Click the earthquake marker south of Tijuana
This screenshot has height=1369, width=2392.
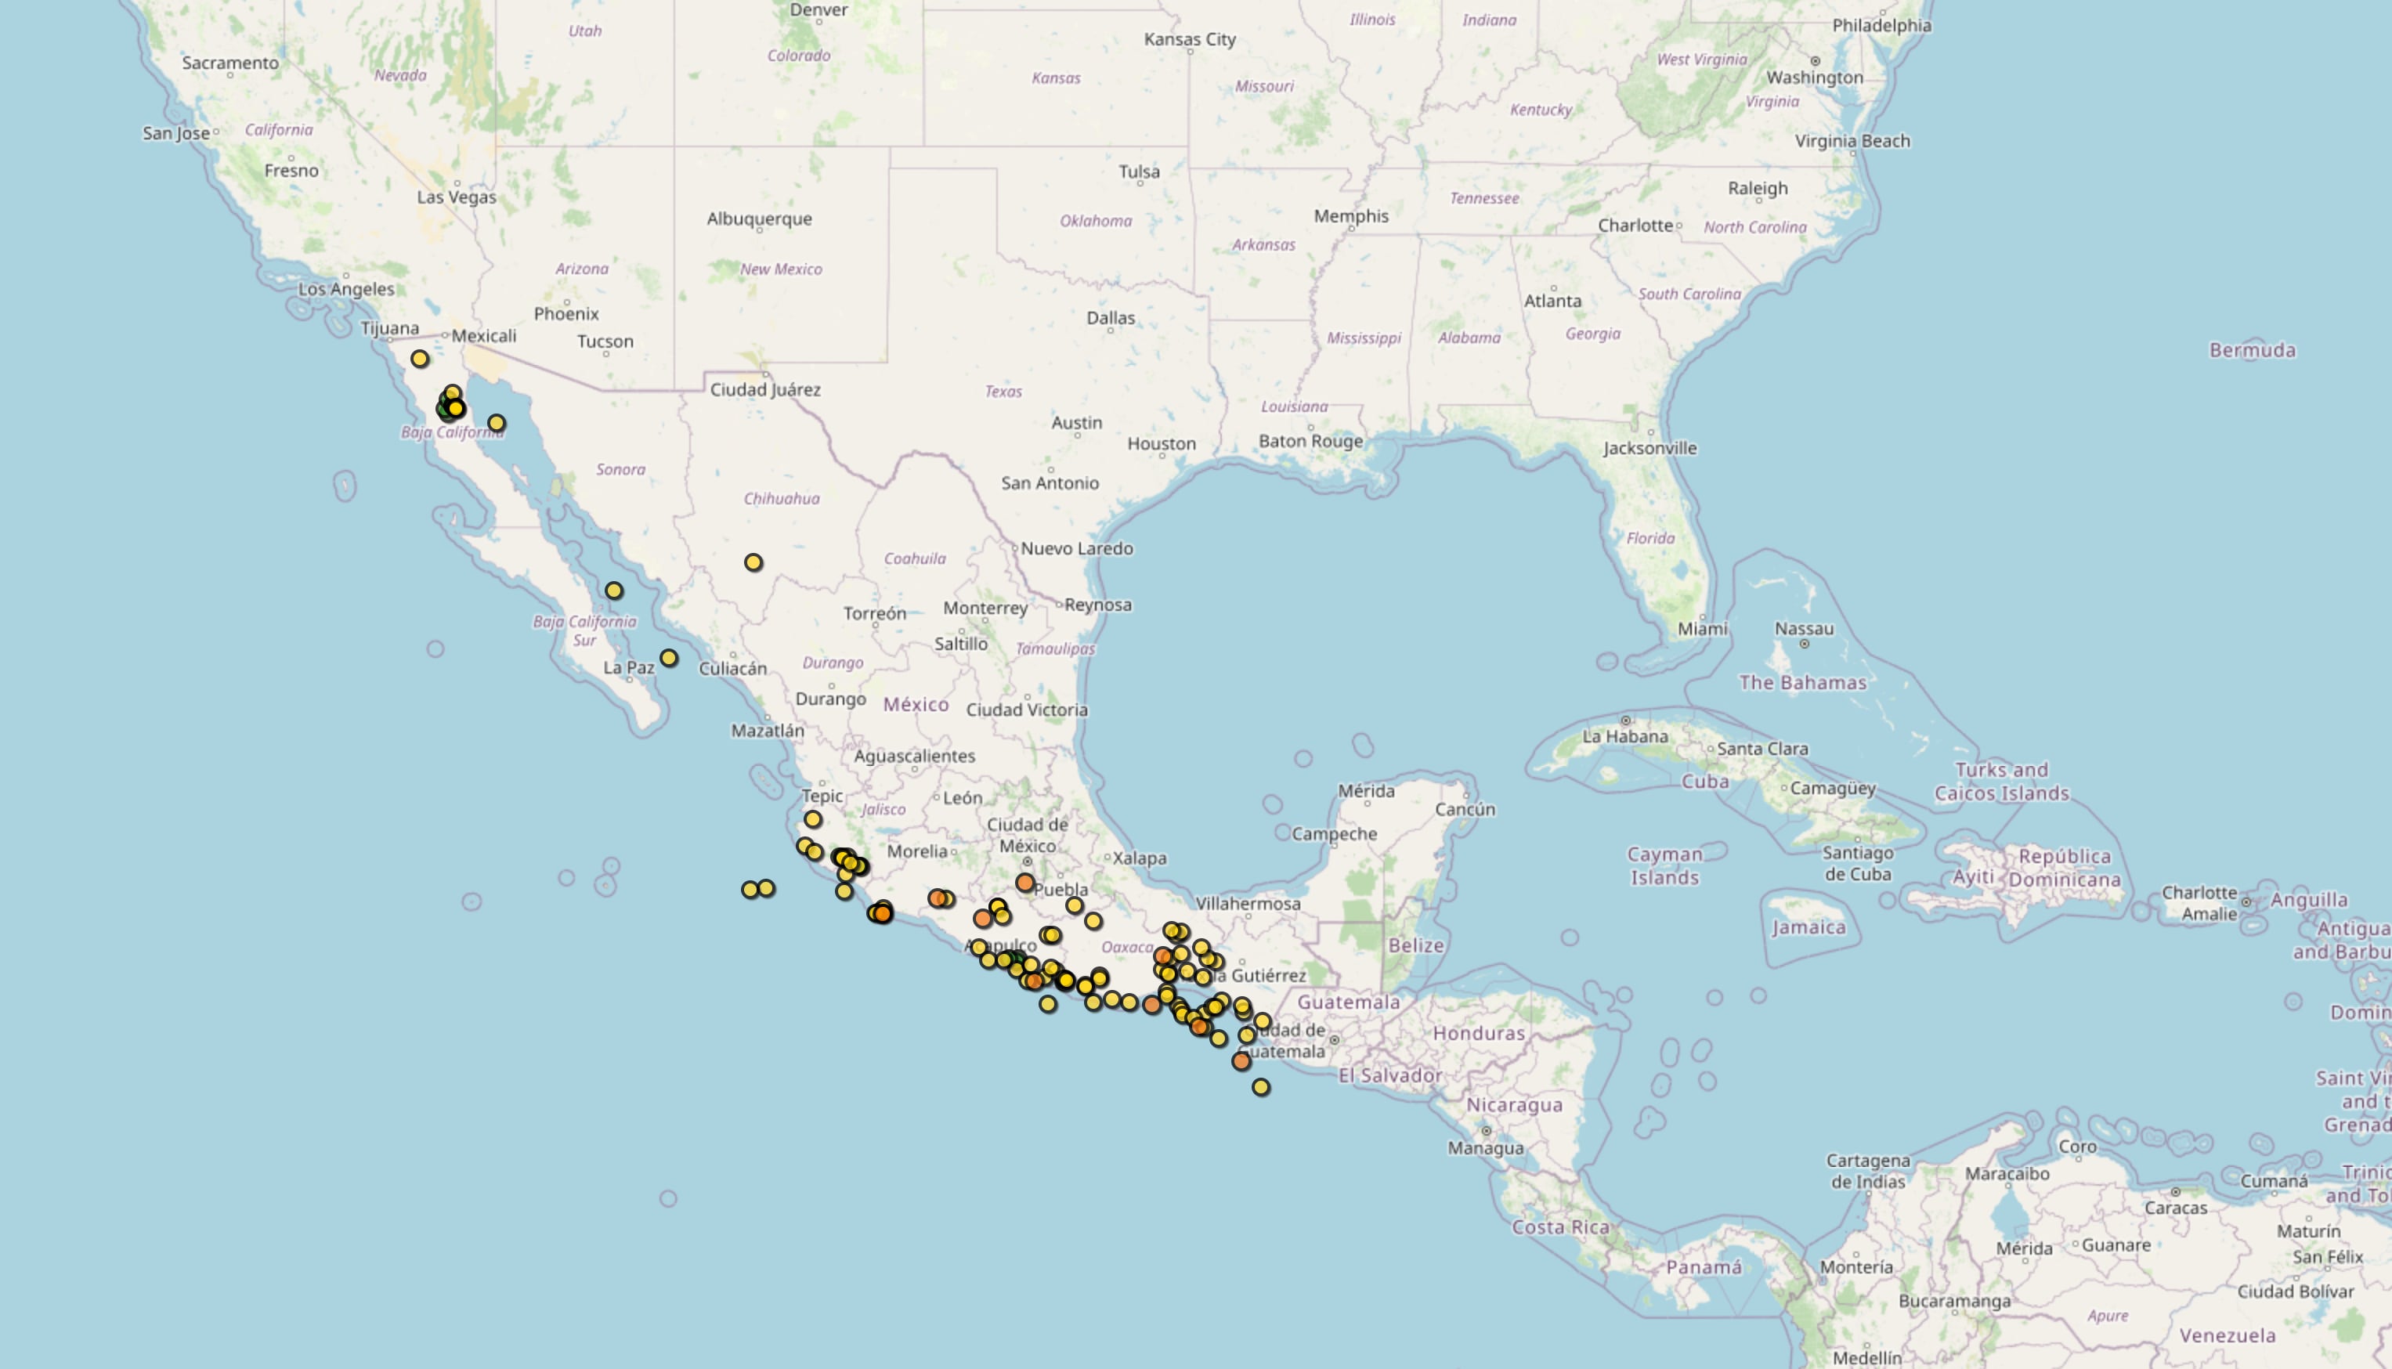(419, 358)
